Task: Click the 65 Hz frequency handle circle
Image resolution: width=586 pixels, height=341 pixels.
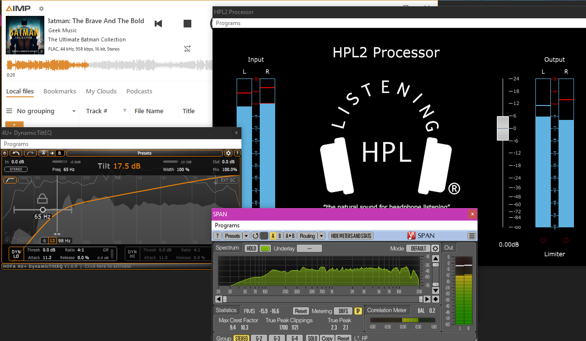Action: pos(43,210)
